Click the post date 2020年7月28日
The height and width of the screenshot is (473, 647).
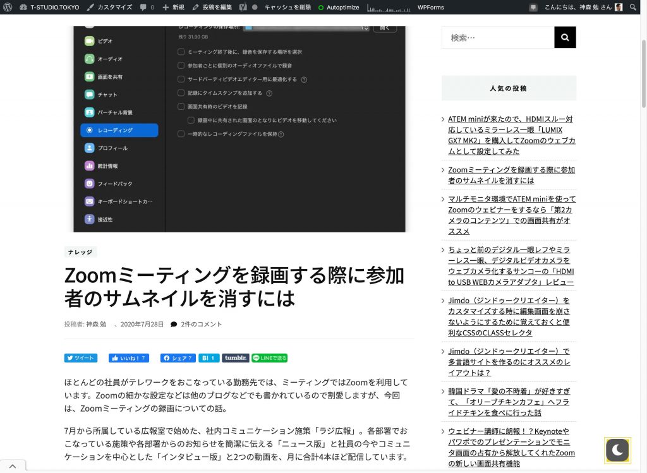142,324
